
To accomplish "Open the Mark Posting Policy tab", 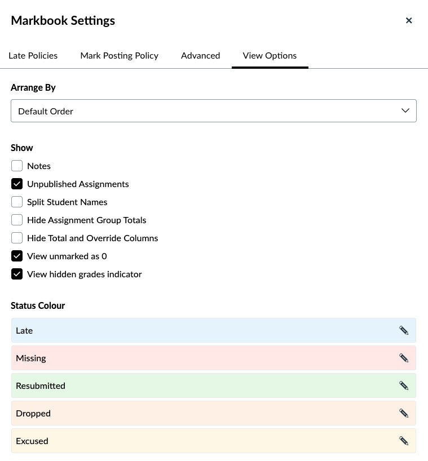I will pyautogui.click(x=119, y=56).
